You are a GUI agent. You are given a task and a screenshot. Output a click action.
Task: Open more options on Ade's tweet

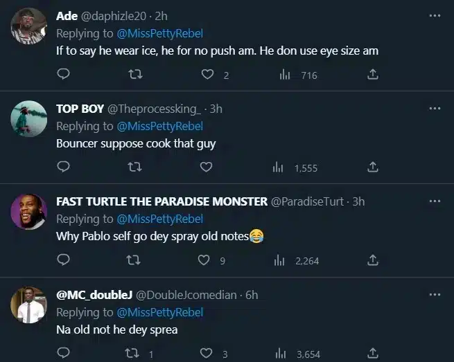[x=435, y=15]
